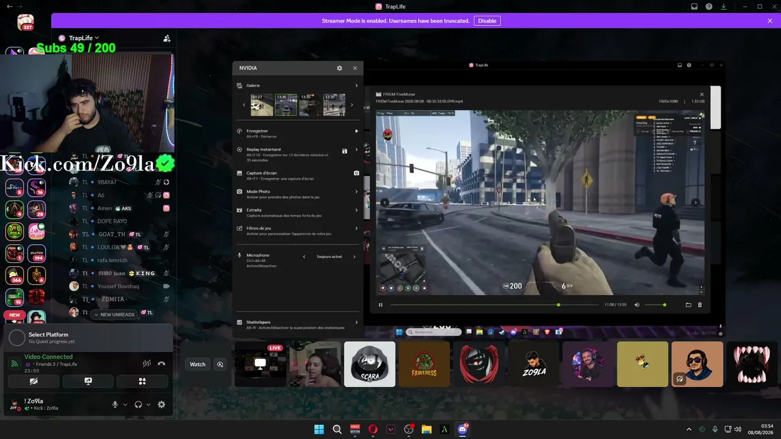This screenshot has height=439, width=781.
Task: Dismiss the Streamer Mode banner
Action: pyautogui.click(x=770, y=21)
